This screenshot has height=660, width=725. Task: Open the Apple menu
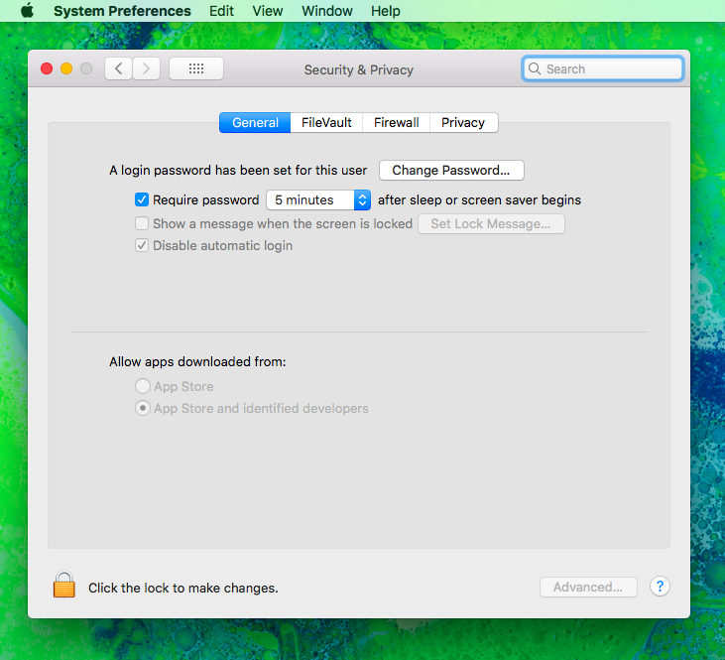click(28, 10)
